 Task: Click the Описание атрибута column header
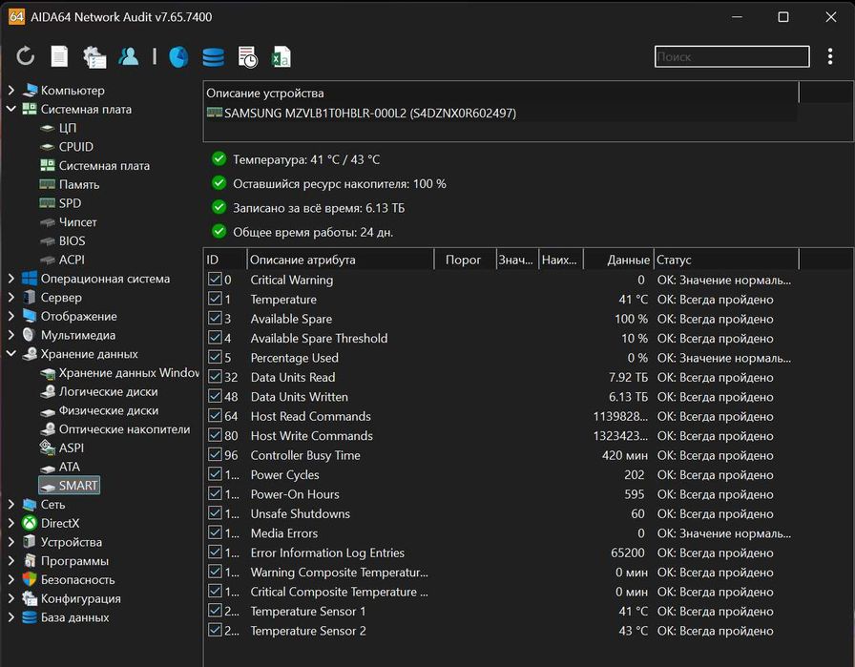click(302, 260)
